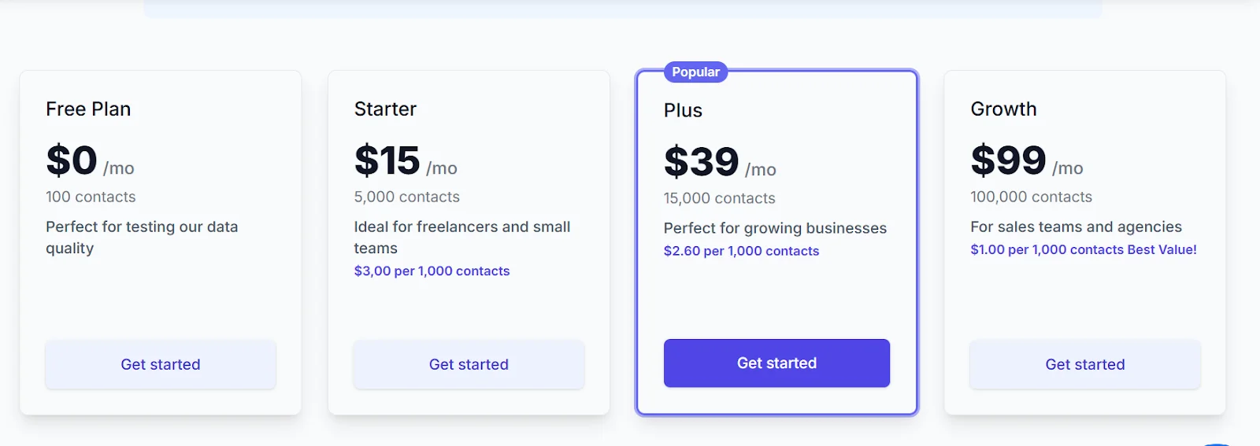Click the $2.60 per 1,000 contacts text

741,251
